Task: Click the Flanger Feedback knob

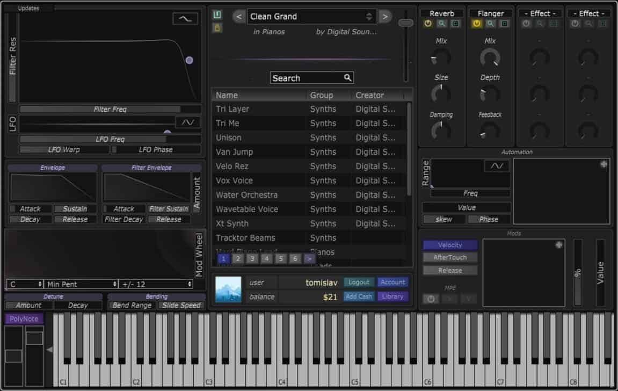Action: pos(490,130)
